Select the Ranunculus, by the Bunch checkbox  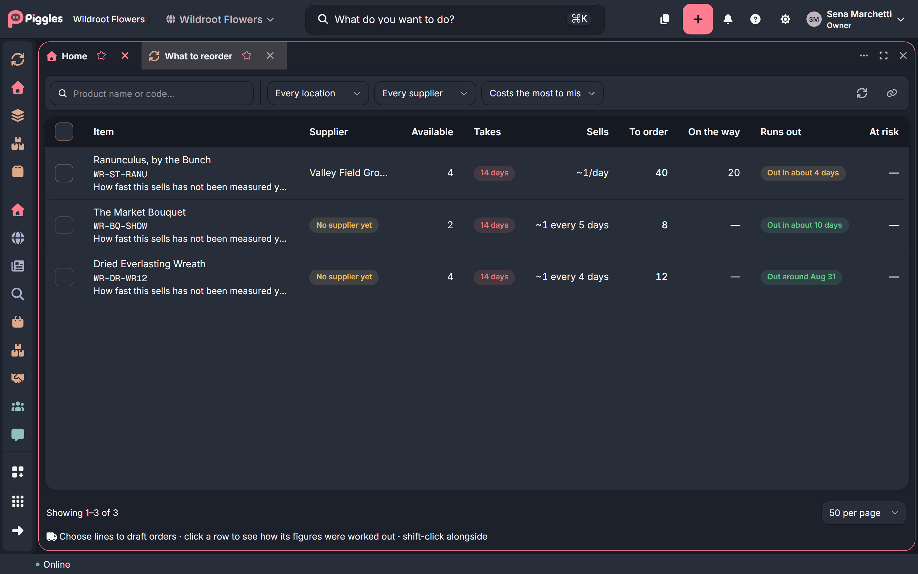(64, 173)
